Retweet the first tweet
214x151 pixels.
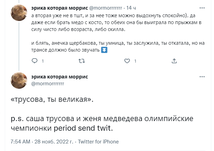coord(81,61)
